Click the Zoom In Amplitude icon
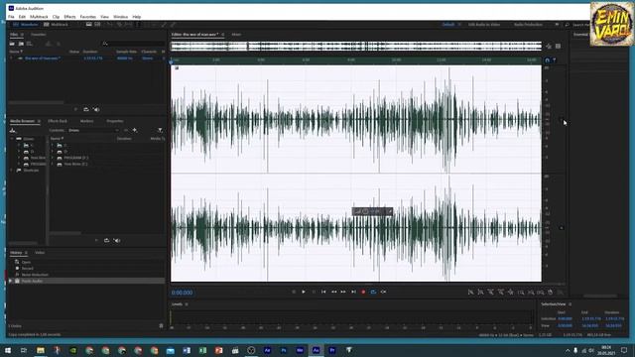The image size is (635, 357). tap(470, 292)
